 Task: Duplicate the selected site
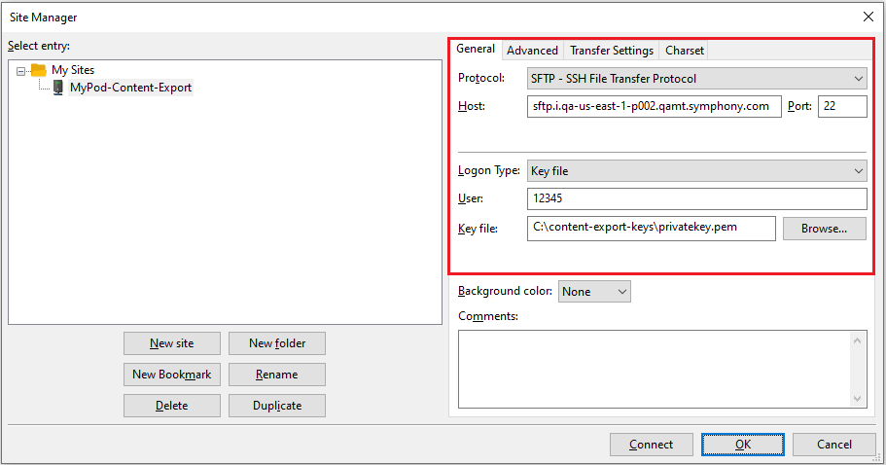(x=277, y=406)
